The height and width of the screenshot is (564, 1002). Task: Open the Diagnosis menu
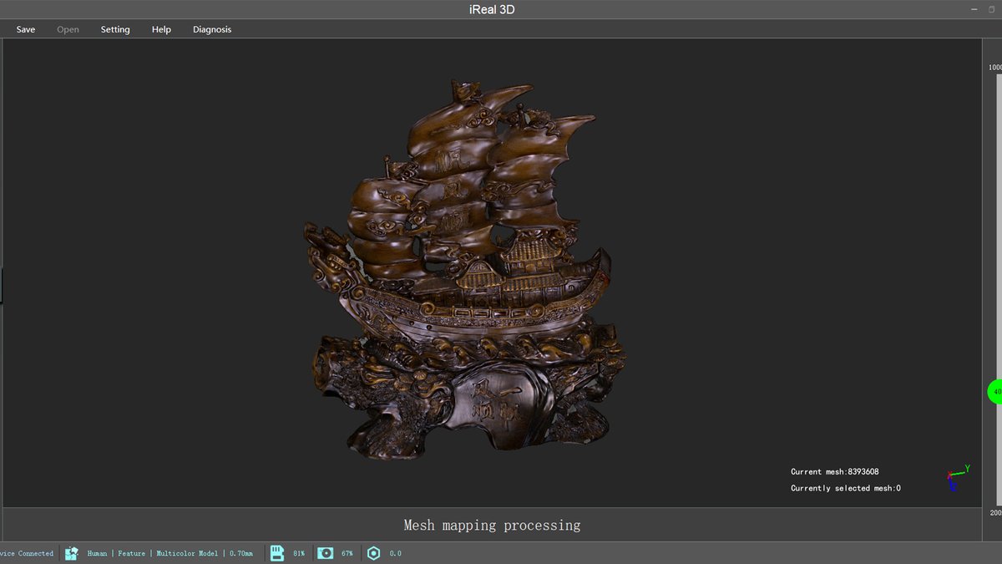coord(212,29)
